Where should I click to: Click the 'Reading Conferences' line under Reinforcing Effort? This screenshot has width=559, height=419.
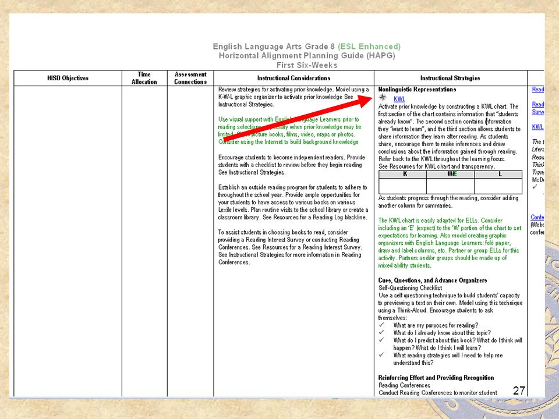[405, 385]
